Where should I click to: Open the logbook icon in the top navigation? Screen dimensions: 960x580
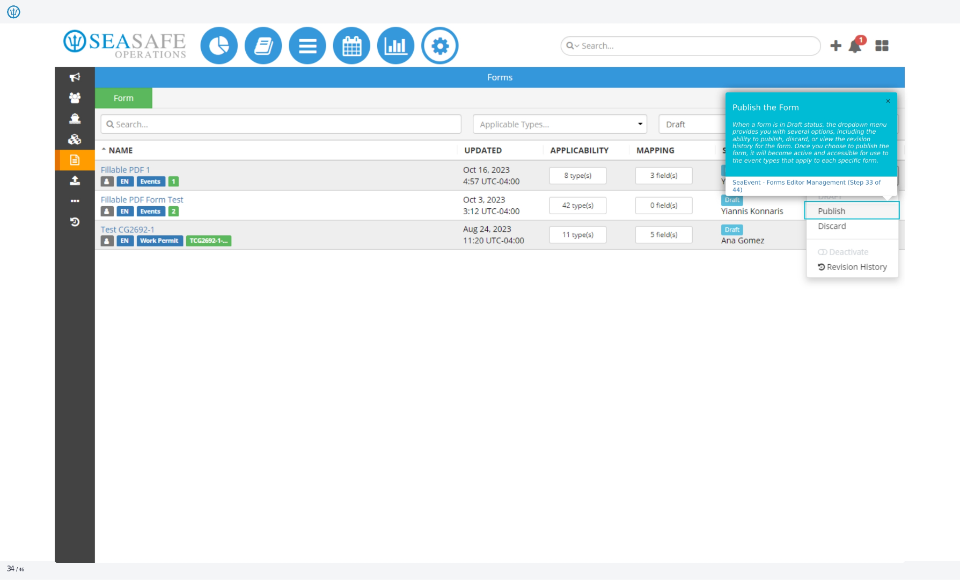coord(263,46)
